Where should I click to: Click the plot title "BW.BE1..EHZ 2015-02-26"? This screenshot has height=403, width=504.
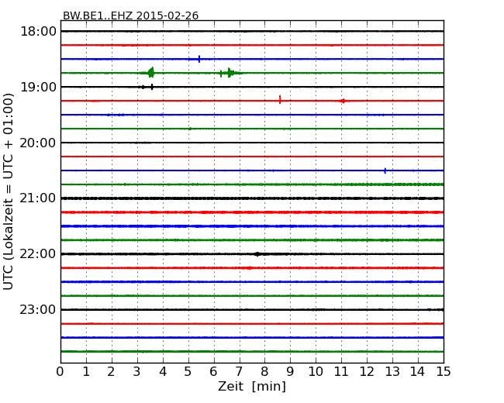pos(130,15)
